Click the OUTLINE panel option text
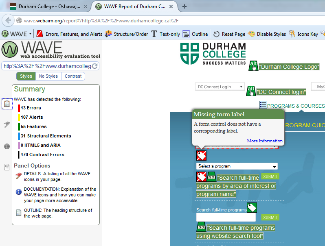Image resolution: width=325 pixels, height=246 pixels. (x=58, y=213)
